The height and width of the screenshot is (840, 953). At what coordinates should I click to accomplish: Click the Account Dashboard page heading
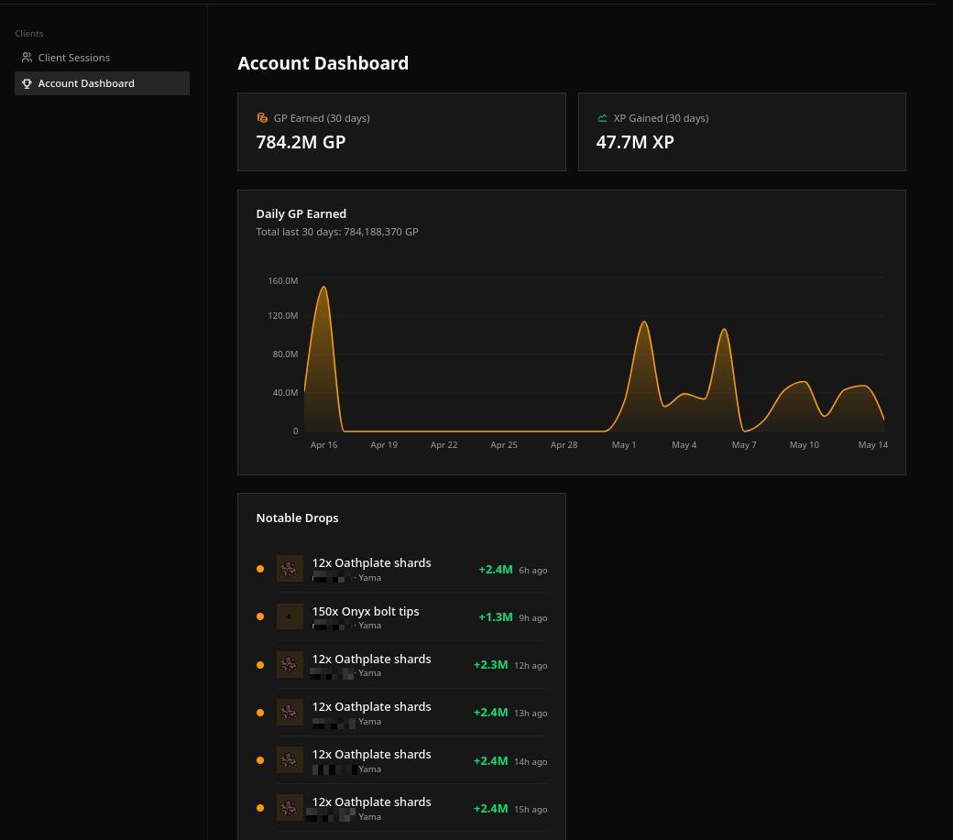(x=323, y=63)
